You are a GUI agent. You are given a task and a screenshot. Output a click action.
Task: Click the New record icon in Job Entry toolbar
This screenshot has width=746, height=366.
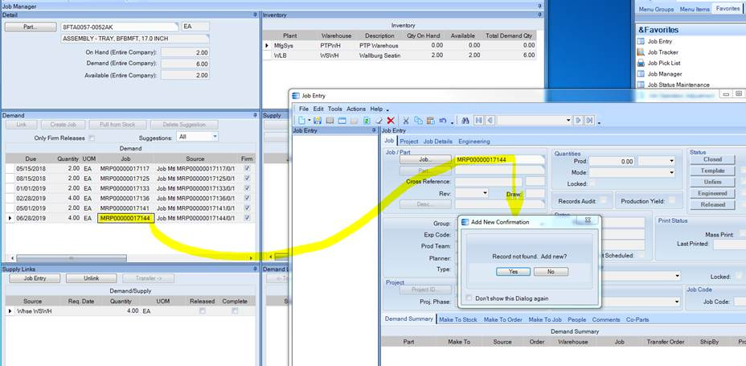coord(301,121)
